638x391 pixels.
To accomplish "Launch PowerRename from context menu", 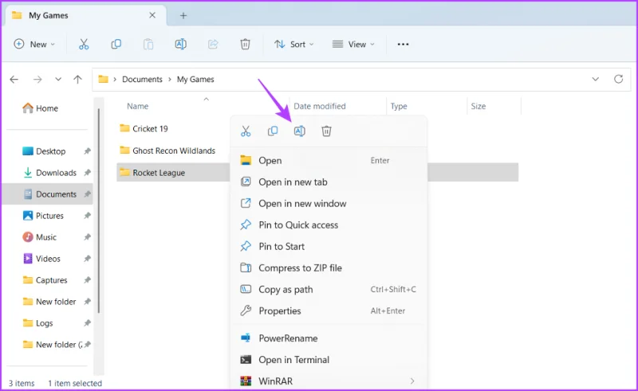I will pos(329,338).
